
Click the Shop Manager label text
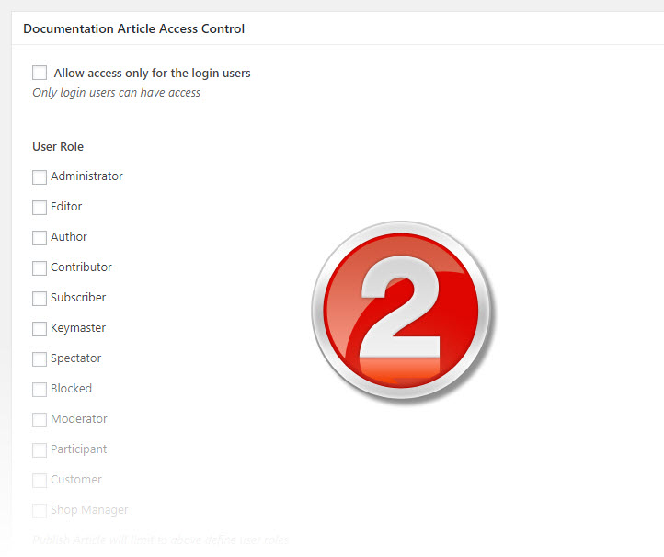pos(89,510)
